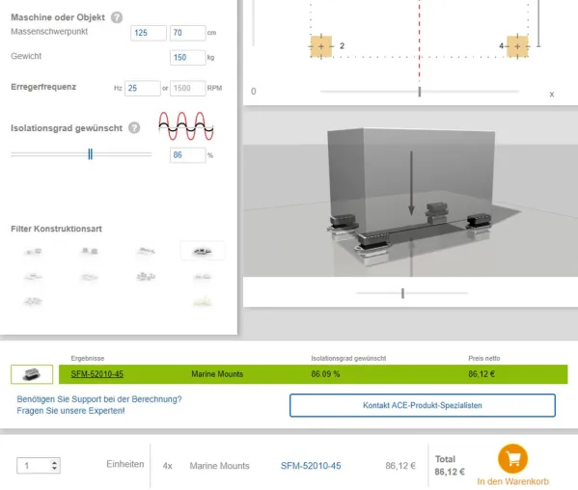Click help icon beside Isolationsgrad gewünscht
This screenshot has width=578, height=490.
(x=134, y=128)
